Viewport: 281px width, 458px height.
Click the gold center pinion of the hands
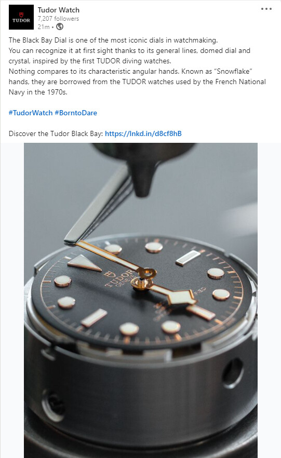(x=142, y=283)
